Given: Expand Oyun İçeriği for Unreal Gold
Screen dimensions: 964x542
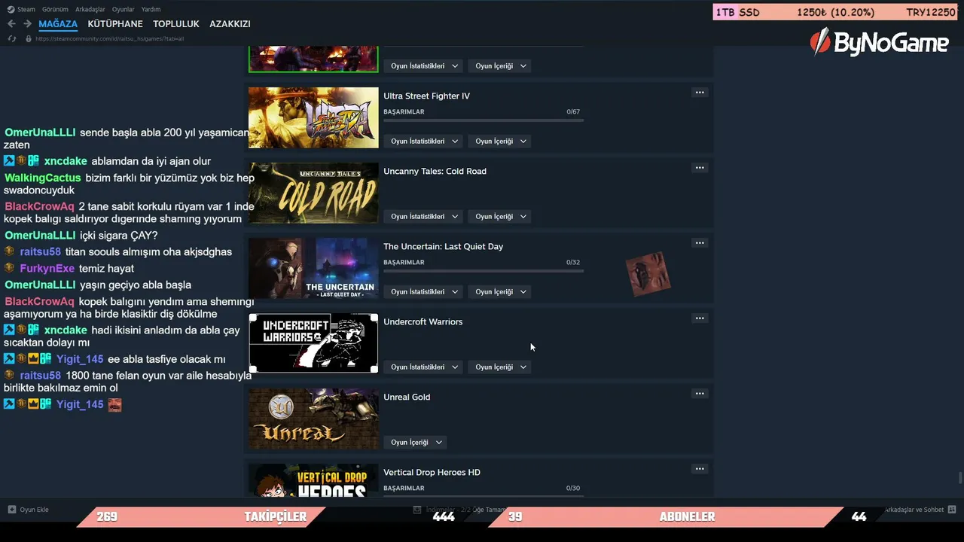Looking at the screenshot, I should coord(416,443).
